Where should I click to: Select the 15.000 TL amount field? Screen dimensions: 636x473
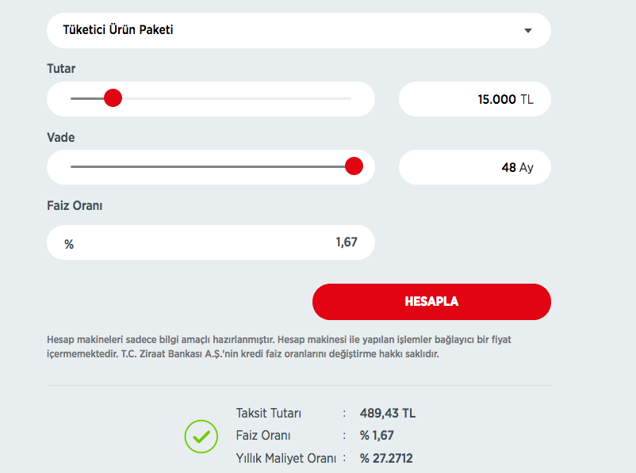pos(474,98)
